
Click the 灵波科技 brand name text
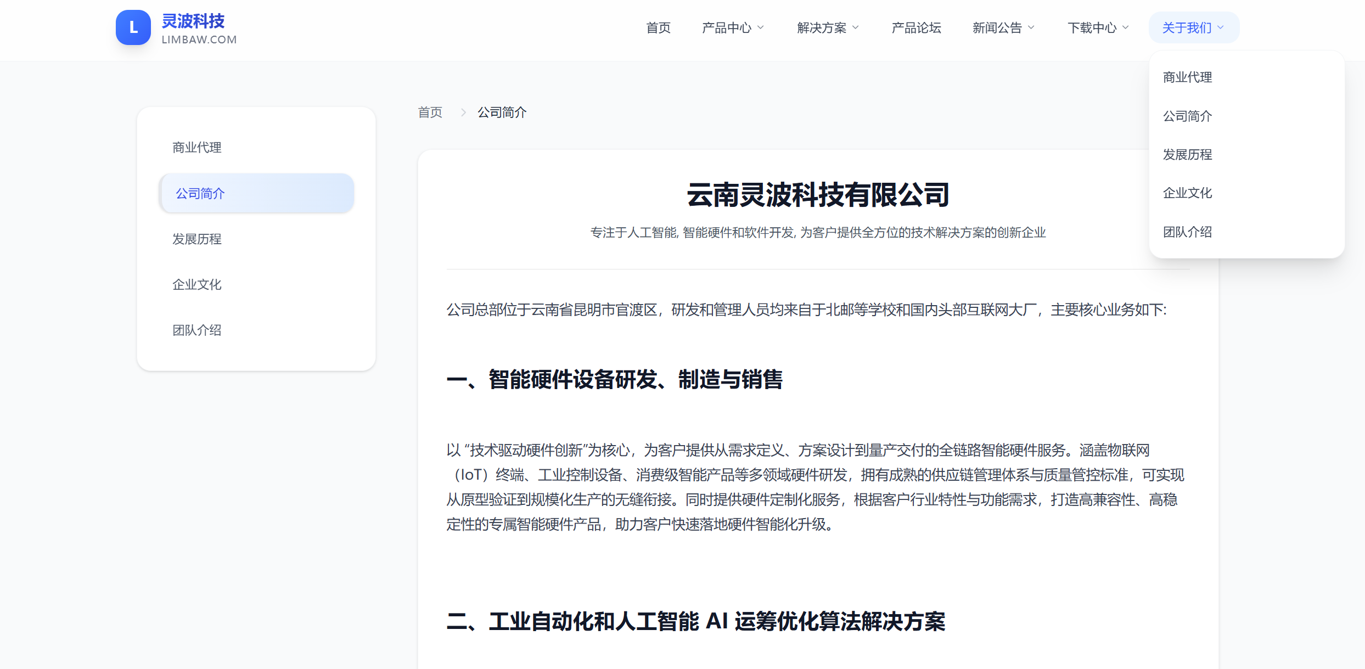[193, 21]
